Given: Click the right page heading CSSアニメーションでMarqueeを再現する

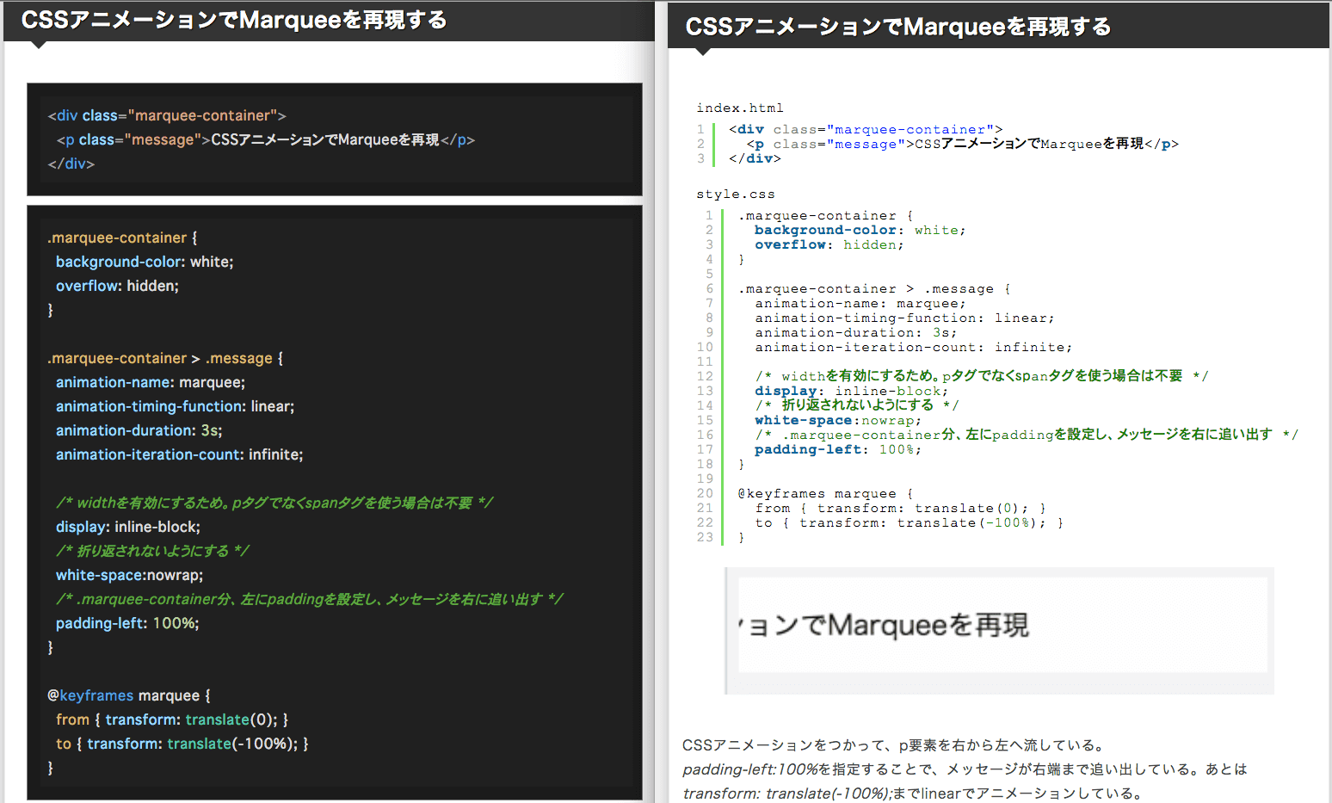Looking at the screenshot, I should [x=898, y=27].
